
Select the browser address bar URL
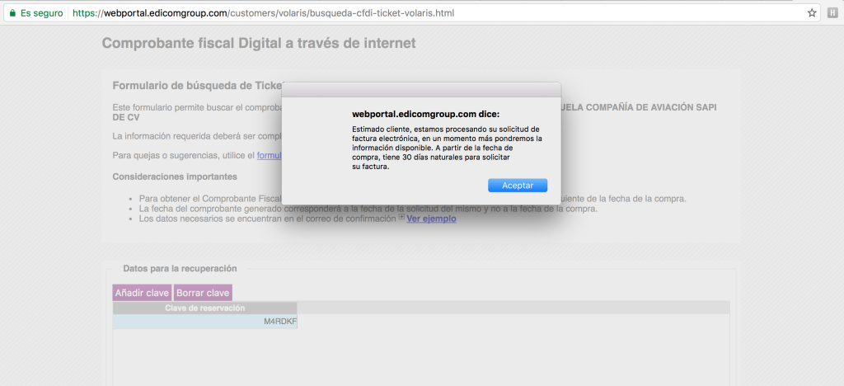tap(263, 13)
